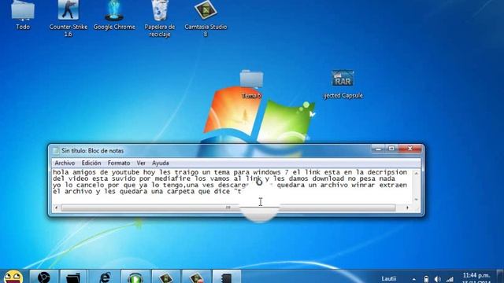Open the Todo folder on desktop
Screen dimensions: 504x283
(x=23, y=14)
